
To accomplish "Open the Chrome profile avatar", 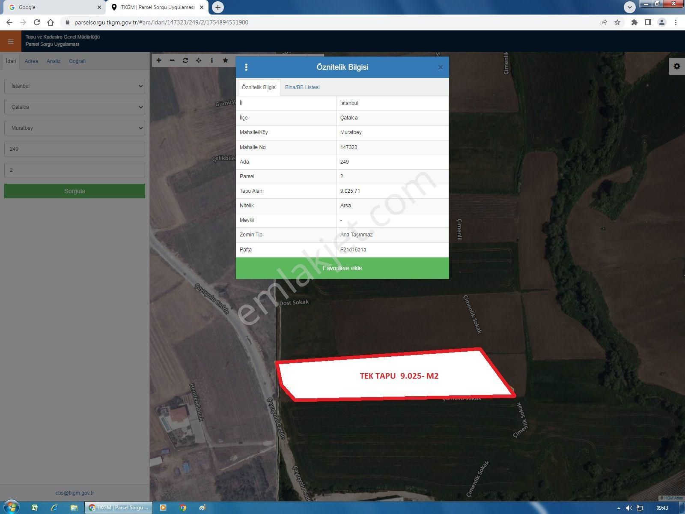I will coord(662,22).
